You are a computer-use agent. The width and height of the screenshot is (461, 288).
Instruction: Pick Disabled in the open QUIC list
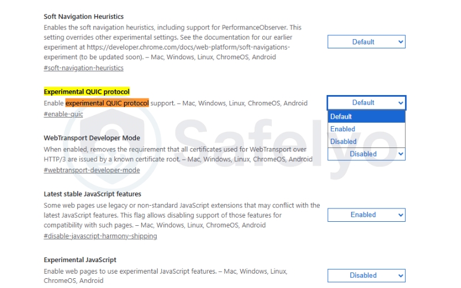[x=343, y=142]
